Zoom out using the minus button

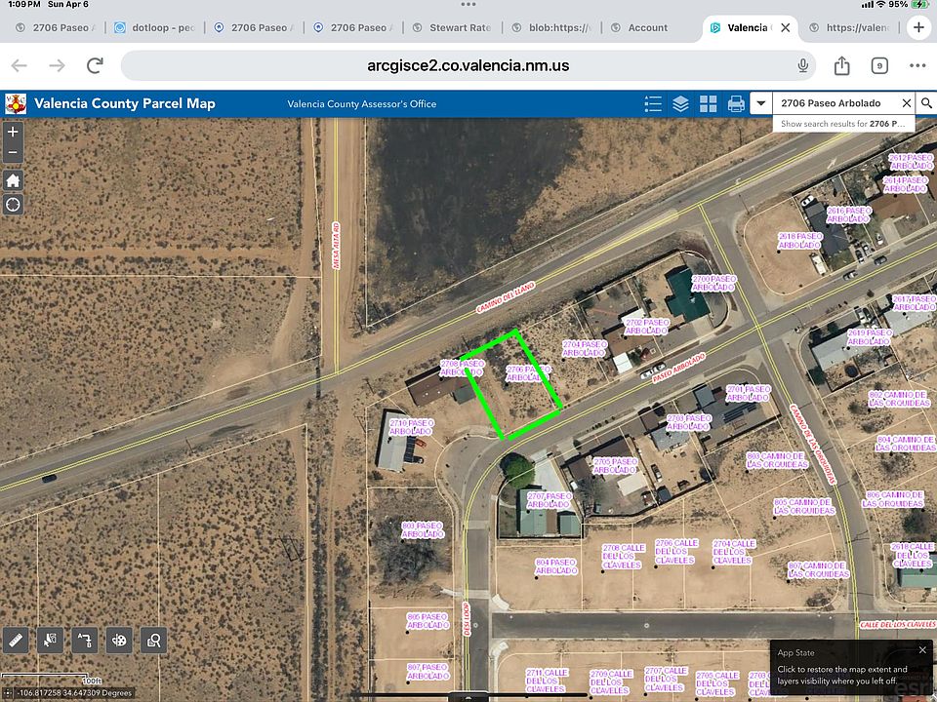tap(13, 153)
